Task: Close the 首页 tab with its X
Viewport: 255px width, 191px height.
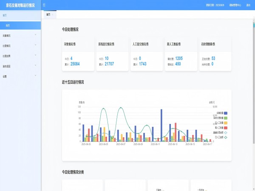Action: (53, 14)
